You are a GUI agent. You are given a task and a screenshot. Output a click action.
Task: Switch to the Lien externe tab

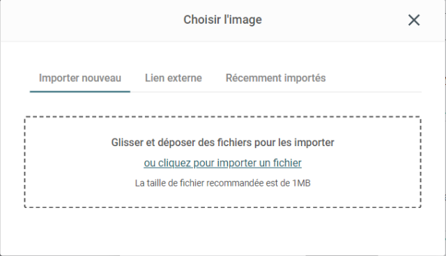coord(174,78)
